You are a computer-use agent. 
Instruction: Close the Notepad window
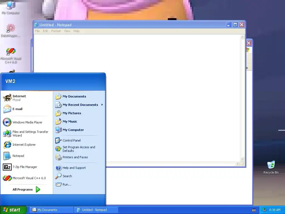click(242, 25)
